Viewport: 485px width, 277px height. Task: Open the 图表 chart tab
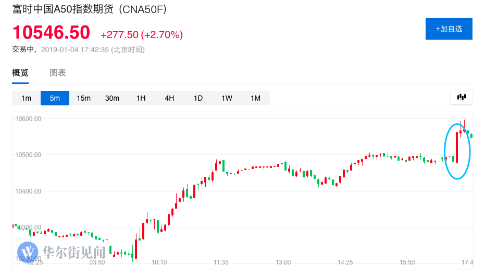point(58,73)
